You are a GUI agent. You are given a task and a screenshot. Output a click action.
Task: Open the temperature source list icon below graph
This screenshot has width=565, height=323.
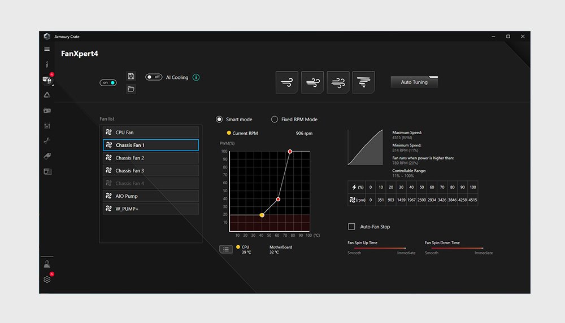click(x=226, y=249)
